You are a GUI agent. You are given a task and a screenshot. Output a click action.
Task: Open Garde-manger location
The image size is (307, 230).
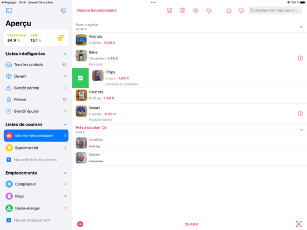(36, 208)
